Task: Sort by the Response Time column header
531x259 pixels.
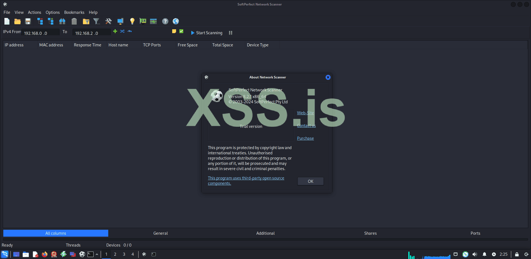Action: click(89, 45)
